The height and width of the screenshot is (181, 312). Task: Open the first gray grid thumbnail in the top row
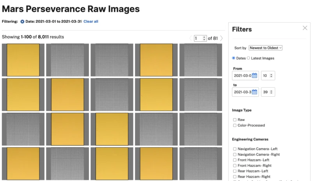pos(67,60)
